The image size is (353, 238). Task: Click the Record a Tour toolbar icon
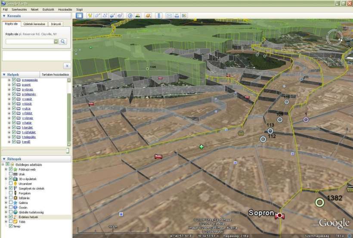click(x=120, y=15)
